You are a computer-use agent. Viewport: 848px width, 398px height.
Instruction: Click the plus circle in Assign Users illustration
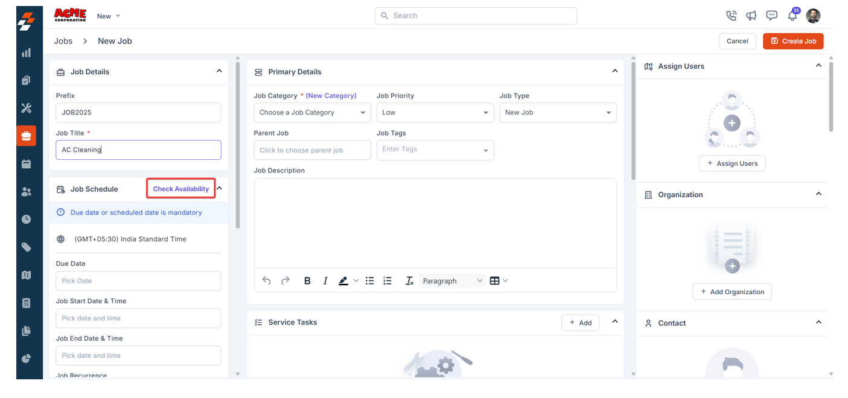click(x=732, y=123)
